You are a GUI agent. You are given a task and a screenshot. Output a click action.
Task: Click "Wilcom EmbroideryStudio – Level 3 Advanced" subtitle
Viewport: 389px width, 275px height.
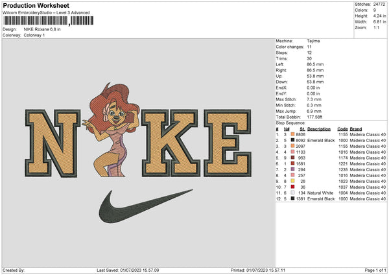tap(46, 13)
